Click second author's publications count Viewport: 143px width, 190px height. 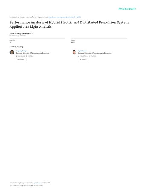coord(83,56)
